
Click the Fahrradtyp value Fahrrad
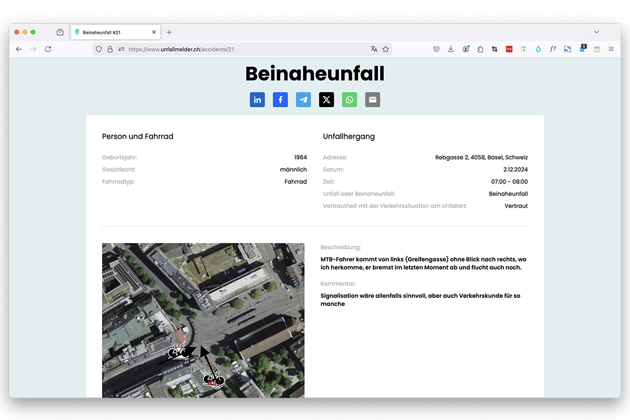pos(296,182)
